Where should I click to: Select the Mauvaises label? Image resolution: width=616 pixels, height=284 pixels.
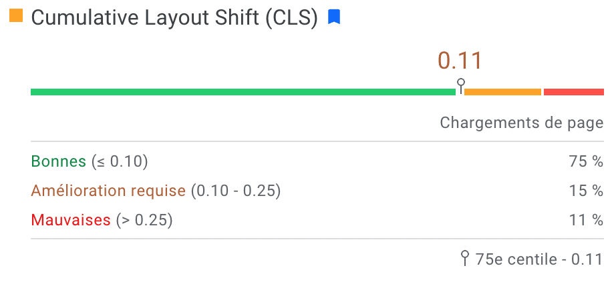[x=71, y=220]
